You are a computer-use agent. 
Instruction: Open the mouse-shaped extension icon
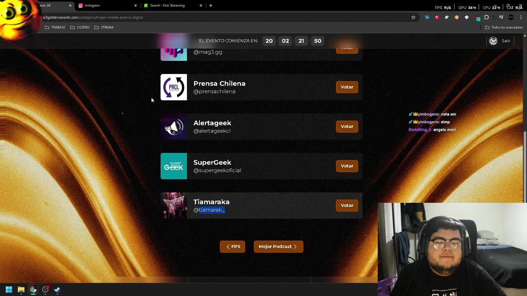[447, 17]
